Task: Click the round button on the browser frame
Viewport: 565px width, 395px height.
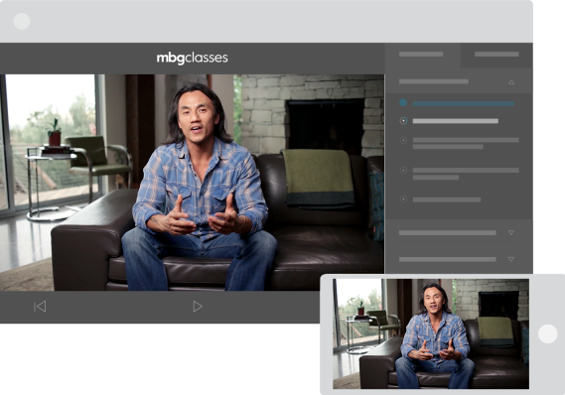Action: (22, 21)
